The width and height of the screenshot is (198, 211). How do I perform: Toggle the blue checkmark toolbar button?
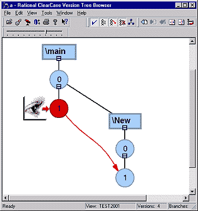[94, 22]
